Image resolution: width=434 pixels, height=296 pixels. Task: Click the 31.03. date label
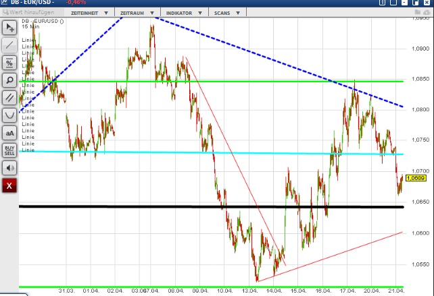tap(67, 291)
